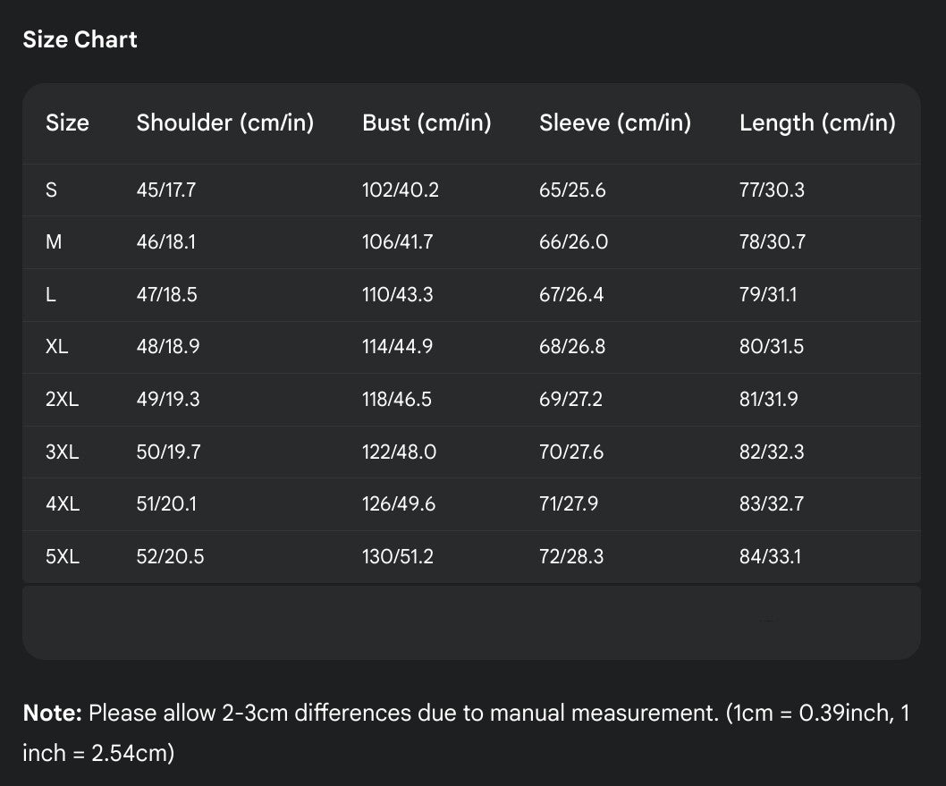
Task: Select the 5XL size row label
Action: 62,556
